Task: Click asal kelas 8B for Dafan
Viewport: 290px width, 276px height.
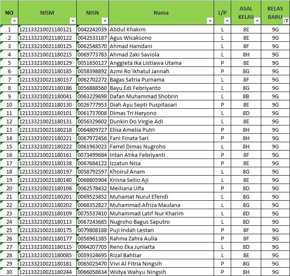Action: 246,96
